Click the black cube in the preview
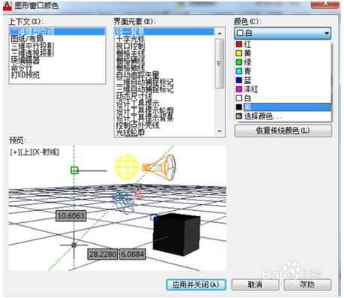 [x=177, y=234]
